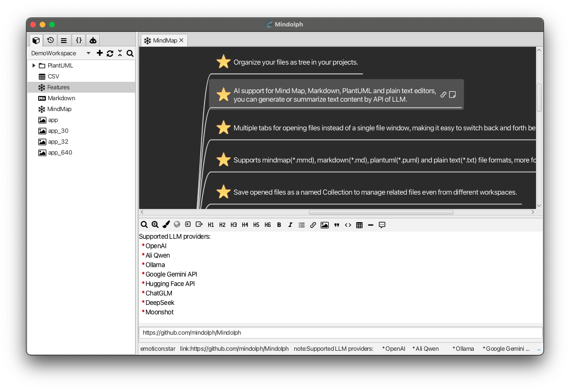
Task: Insert a table
Action: click(x=359, y=225)
